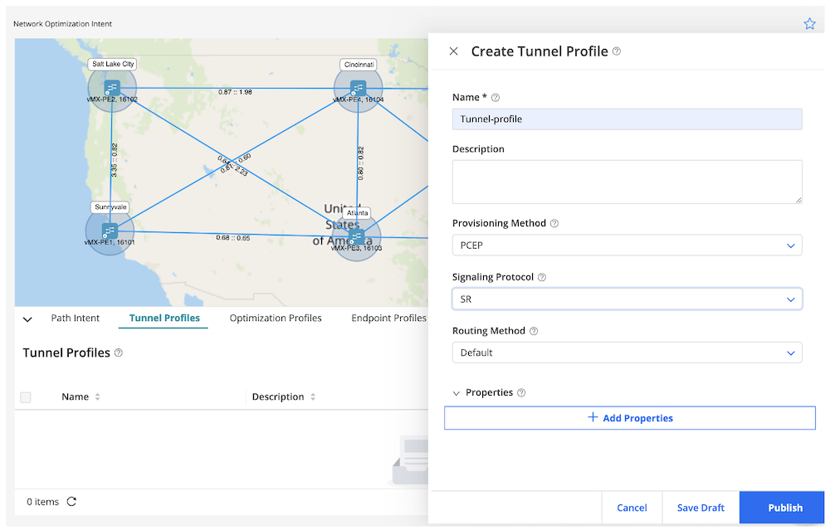The height and width of the screenshot is (530, 830).
Task: Click into the Description text area
Action: [x=627, y=182]
